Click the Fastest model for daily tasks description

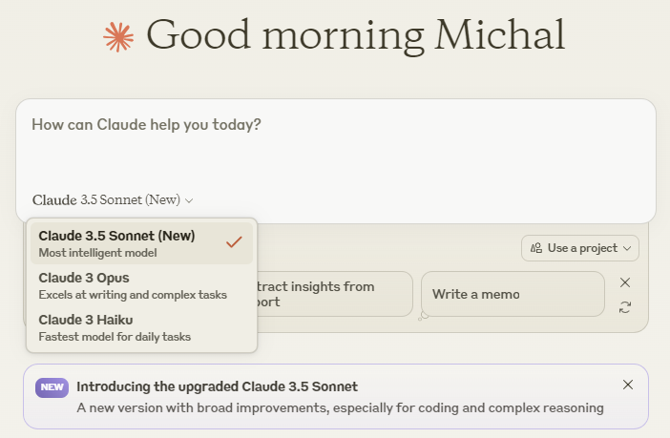pos(115,337)
